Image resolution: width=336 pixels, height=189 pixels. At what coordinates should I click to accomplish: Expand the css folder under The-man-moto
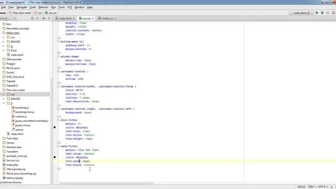[x=4, y=94]
